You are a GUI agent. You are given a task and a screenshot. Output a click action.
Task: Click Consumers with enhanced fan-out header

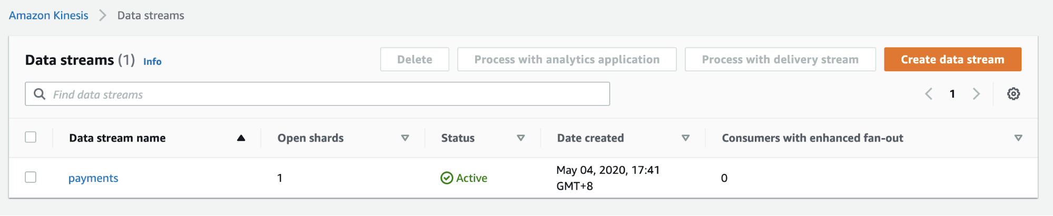click(812, 138)
